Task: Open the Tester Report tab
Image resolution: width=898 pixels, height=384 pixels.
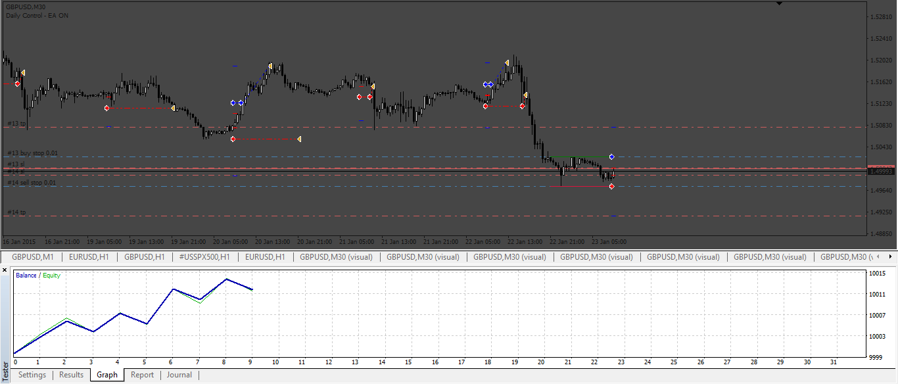Action: [x=142, y=375]
